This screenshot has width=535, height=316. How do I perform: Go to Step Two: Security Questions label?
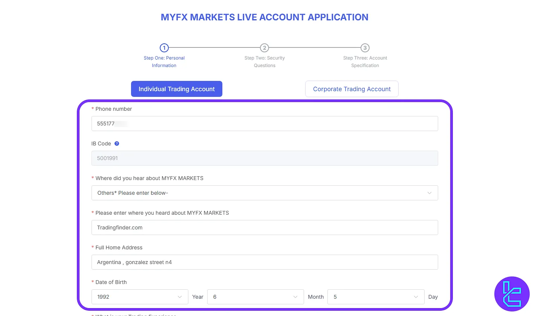264,62
